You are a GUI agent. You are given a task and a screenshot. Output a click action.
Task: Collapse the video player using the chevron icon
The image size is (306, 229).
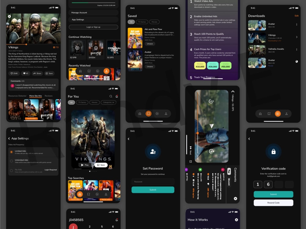tap(233, 92)
